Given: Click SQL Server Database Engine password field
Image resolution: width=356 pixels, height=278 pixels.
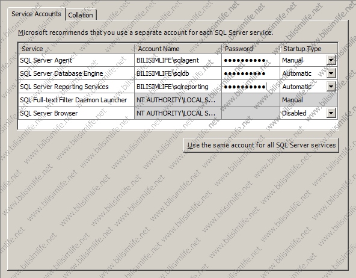Looking at the screenshot, I should (251, 73).
